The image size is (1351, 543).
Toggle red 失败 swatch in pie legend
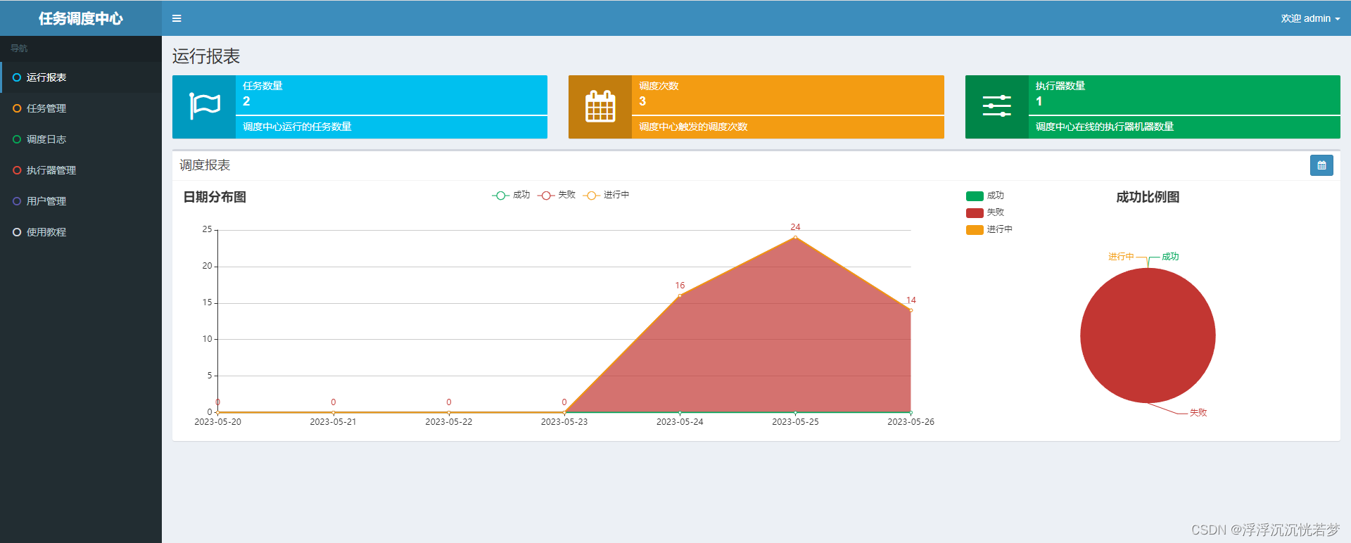[x=975, y=213]
